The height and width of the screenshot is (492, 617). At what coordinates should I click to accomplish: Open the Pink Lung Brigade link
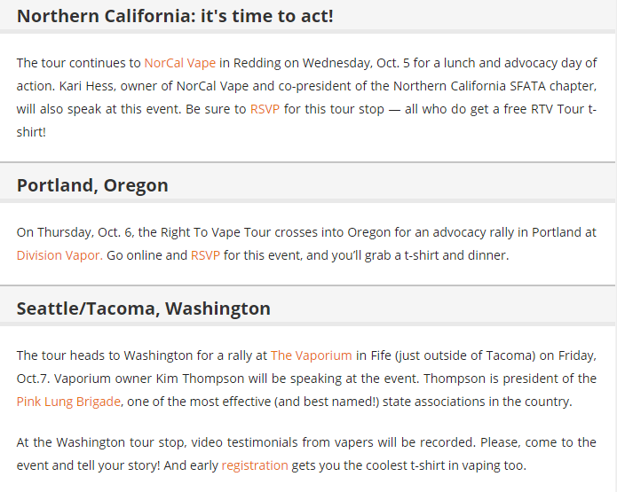tap(67, 402)
